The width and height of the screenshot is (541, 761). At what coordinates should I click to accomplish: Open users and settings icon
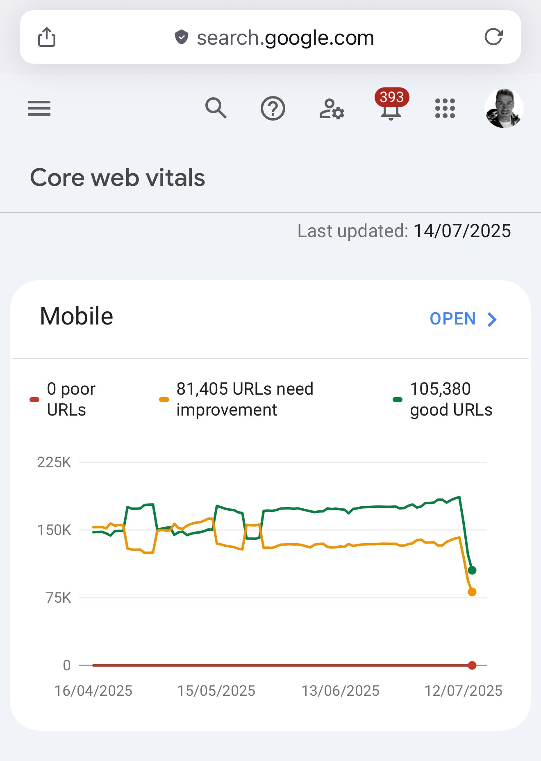click(332, 109)
